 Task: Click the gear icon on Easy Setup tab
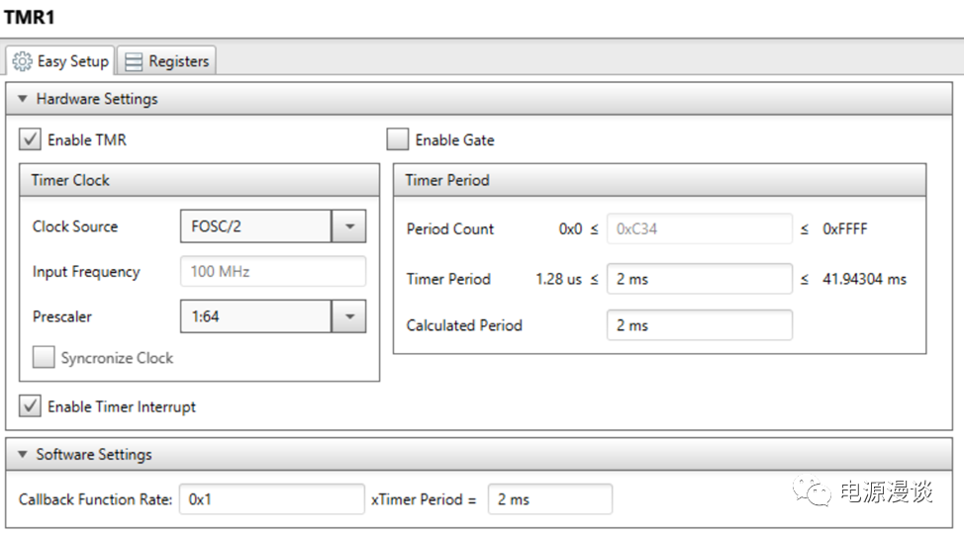(x=22, y=61)
